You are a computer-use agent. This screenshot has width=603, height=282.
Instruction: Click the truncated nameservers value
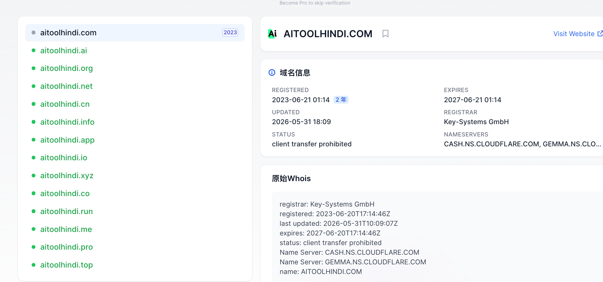(522, 144)
